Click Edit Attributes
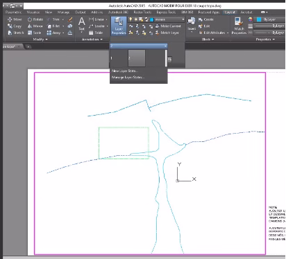This screenshot has height=259, width=286. [212, 33]
